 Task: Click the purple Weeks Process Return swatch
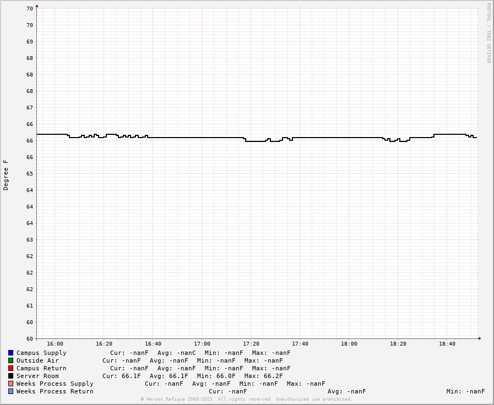tap(10, 391)
